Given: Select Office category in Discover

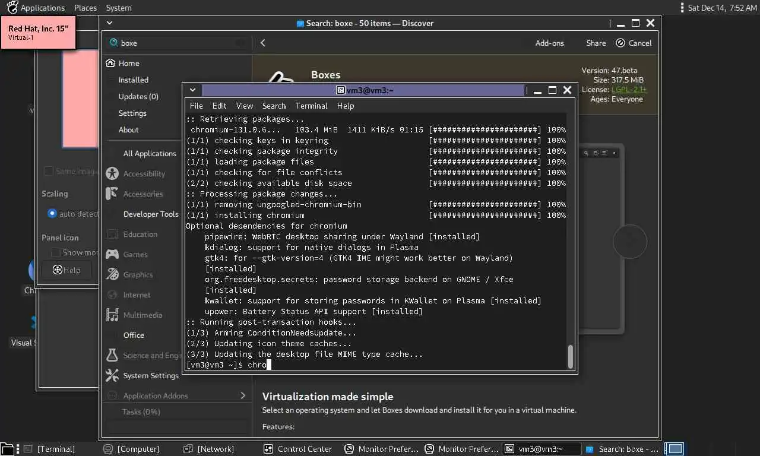Looking at the screenshot, I should click(134, 335).
